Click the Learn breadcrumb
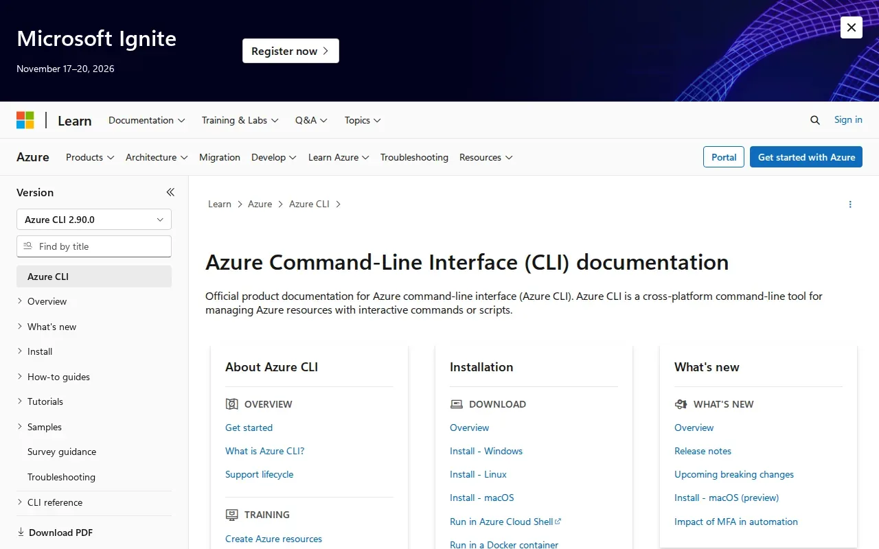 (x=220, y=204)
